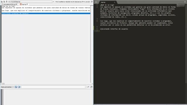Click the highlighted line 'ejecutando interfaz de usuario'
This screenshot has width=187, height=105.
pos(46,13)
